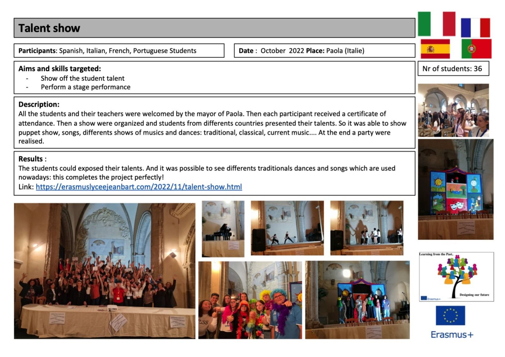Viewport: 505px width, 357px height.
Task: Select the photo of two dancers on stage
Action: tap(287, 228)
